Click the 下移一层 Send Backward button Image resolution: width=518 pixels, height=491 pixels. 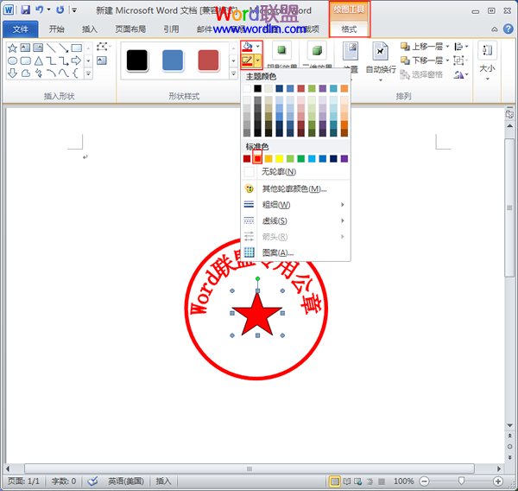(421, 61)
